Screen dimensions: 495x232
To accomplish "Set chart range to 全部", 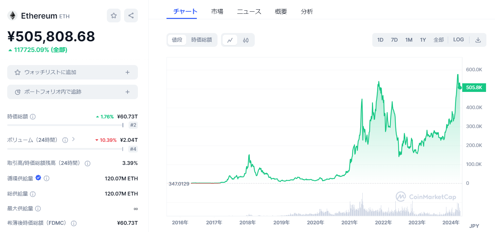I will 438,40.
